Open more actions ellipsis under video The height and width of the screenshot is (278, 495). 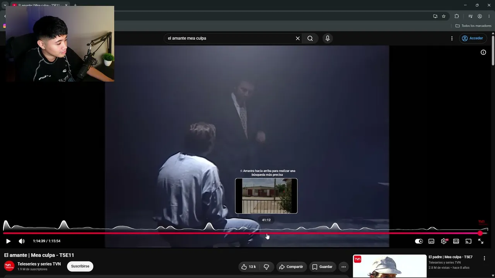(x=343, y=267)
